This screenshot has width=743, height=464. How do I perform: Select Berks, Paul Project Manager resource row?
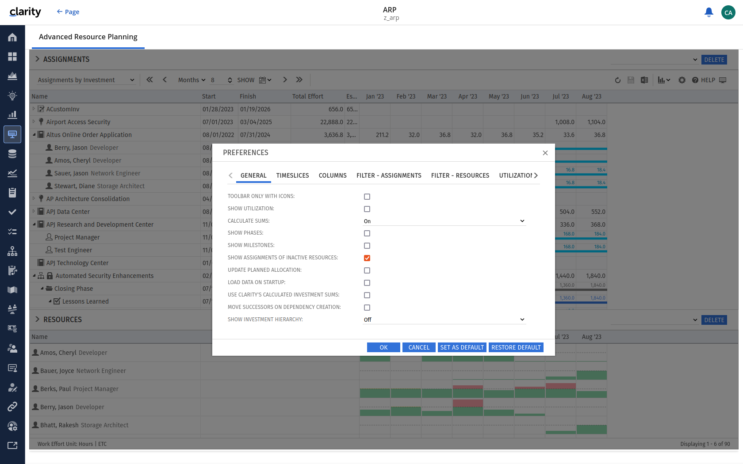pos(115,389)
